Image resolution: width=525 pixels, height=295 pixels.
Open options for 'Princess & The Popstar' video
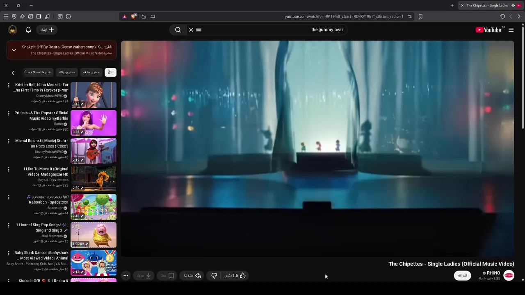(9, 113)
